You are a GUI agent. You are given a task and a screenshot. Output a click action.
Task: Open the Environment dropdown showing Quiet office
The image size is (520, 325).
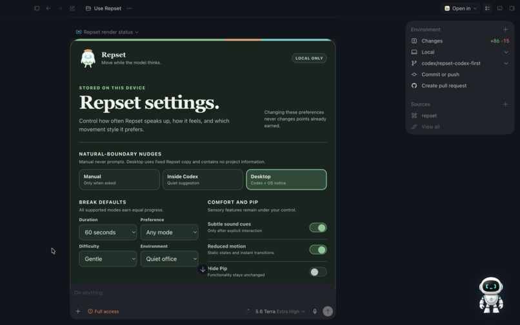pos(169,259)
